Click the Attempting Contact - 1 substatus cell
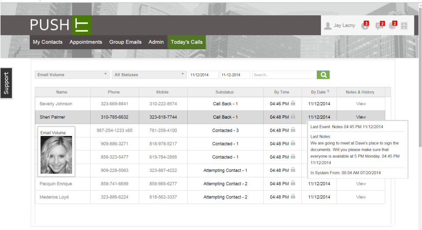 225,170
